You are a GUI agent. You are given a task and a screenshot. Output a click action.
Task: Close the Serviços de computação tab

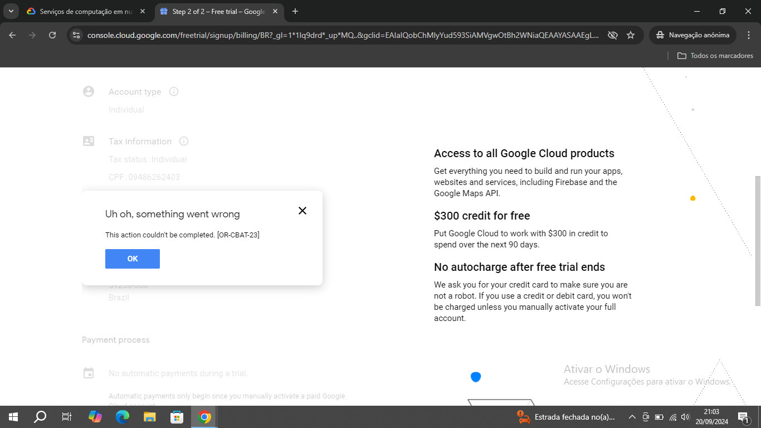[143, 11]
